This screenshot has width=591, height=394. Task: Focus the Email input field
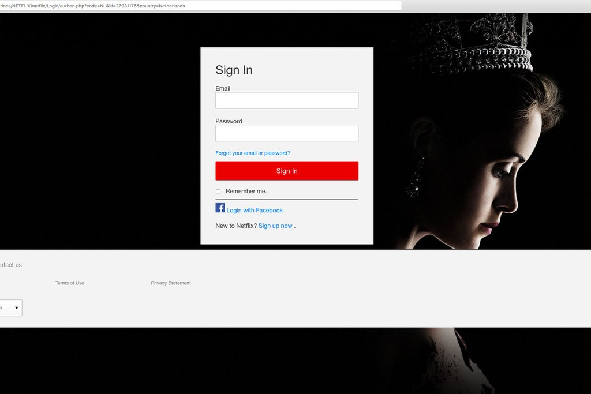(x=286, y=100)
